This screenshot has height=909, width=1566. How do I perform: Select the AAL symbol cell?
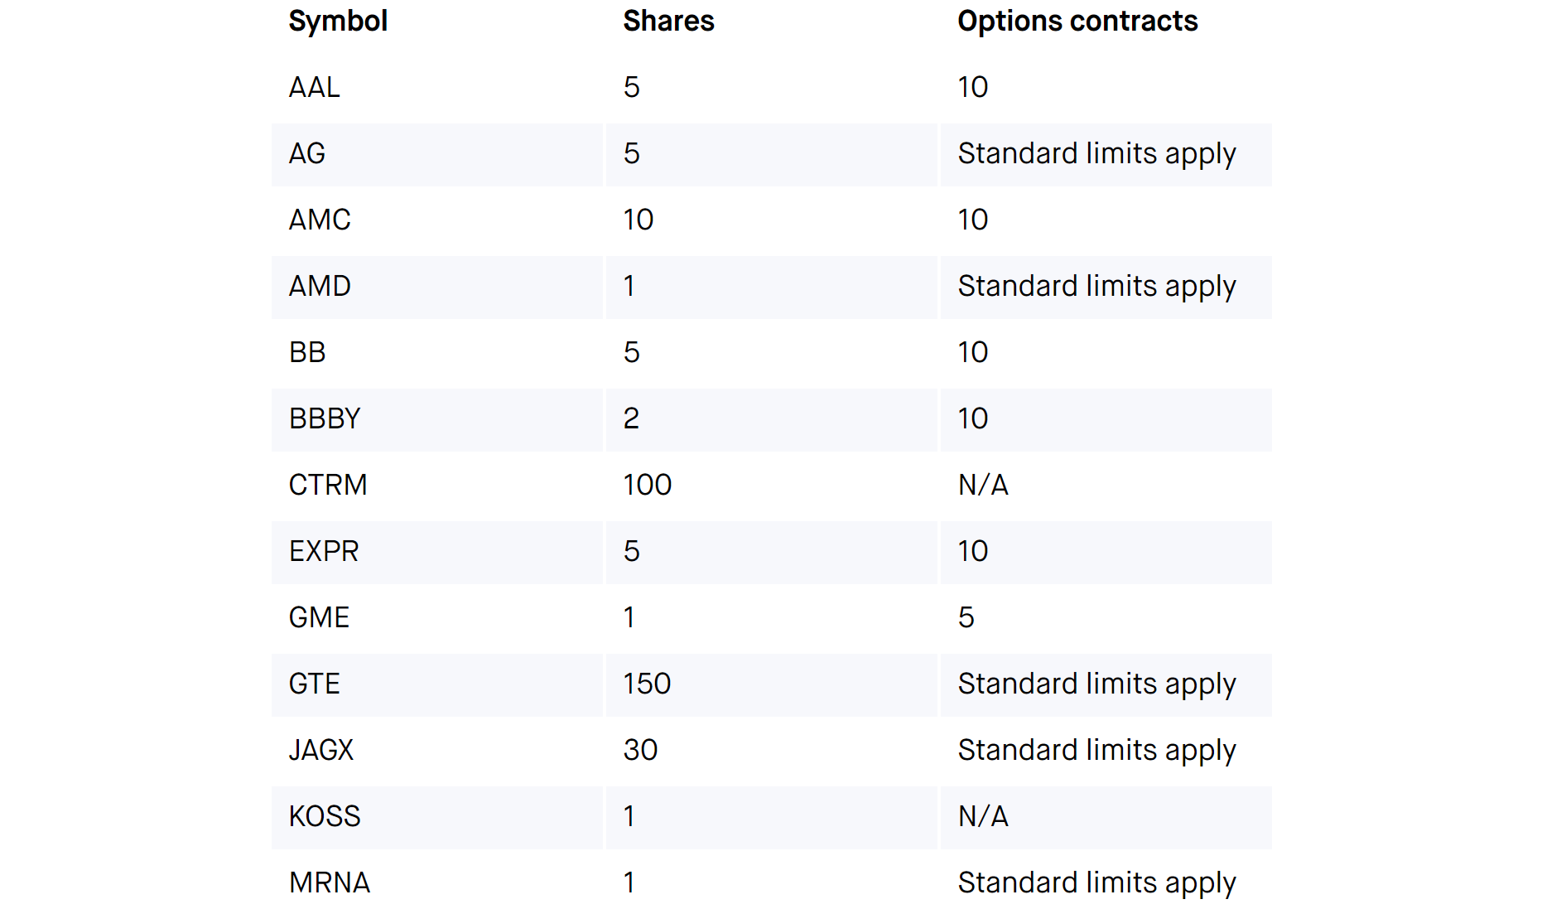tap(314, 88)
